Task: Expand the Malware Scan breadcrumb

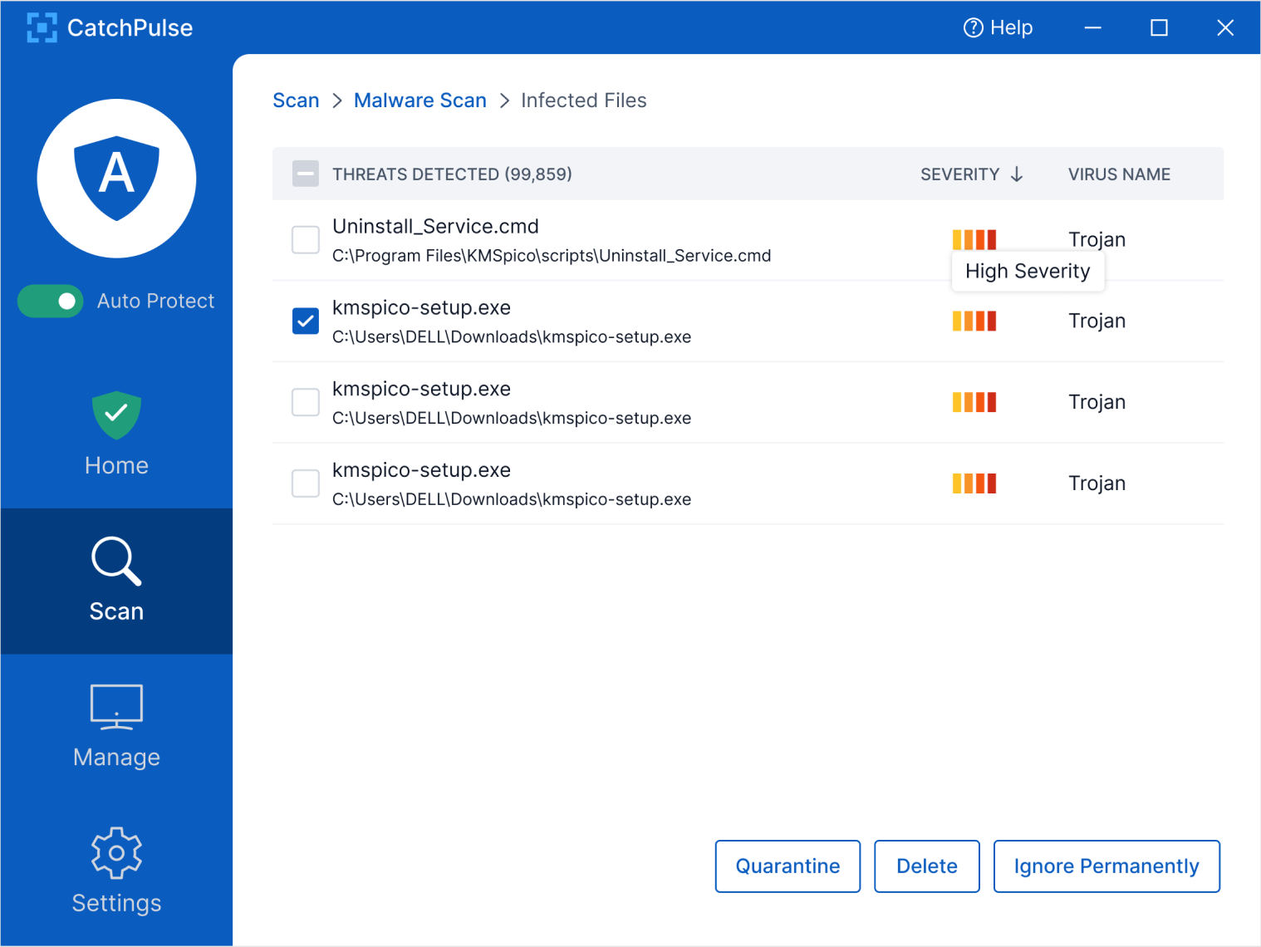Action: (x=420, y=100)
